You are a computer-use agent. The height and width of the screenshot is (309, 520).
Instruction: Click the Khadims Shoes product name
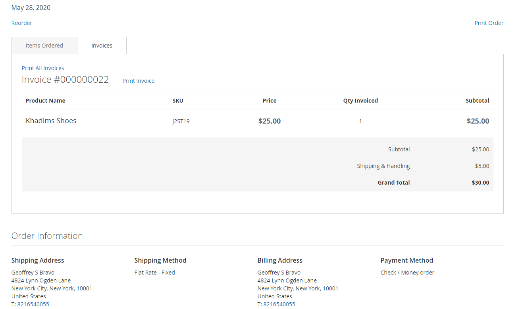51,121
